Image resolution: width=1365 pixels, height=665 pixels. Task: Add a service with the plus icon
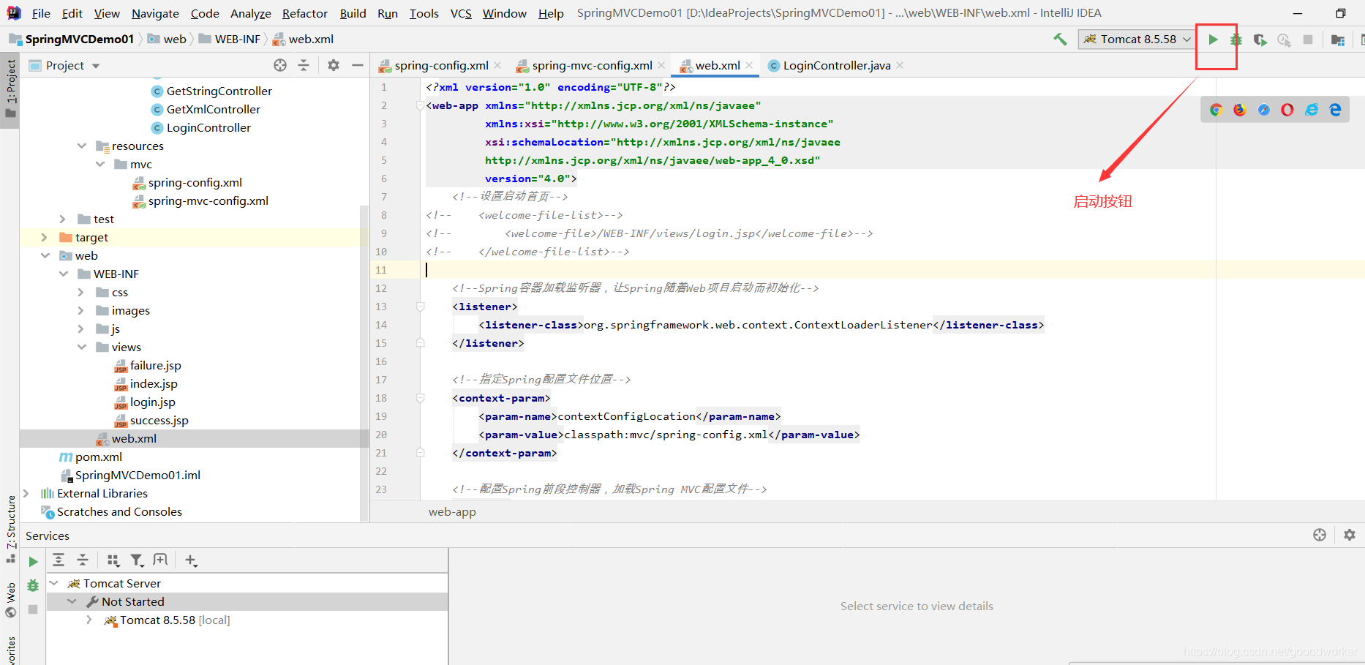click(191, 560)
